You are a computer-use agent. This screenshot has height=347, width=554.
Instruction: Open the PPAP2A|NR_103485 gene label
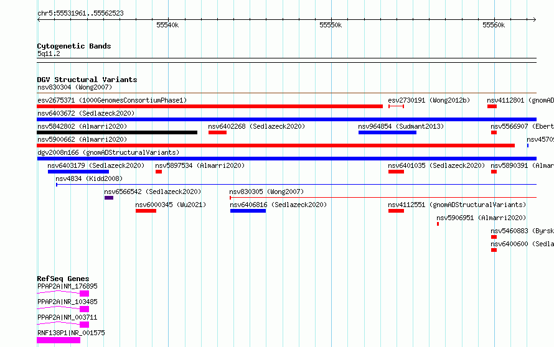tap(67, 302)
